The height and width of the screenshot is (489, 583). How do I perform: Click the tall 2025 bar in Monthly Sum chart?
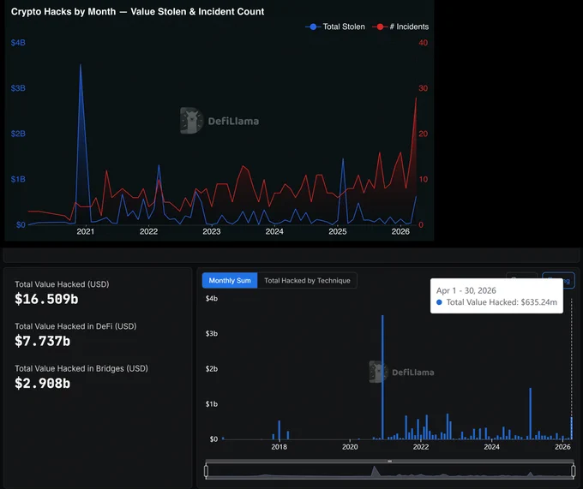[x=530, y=414]
